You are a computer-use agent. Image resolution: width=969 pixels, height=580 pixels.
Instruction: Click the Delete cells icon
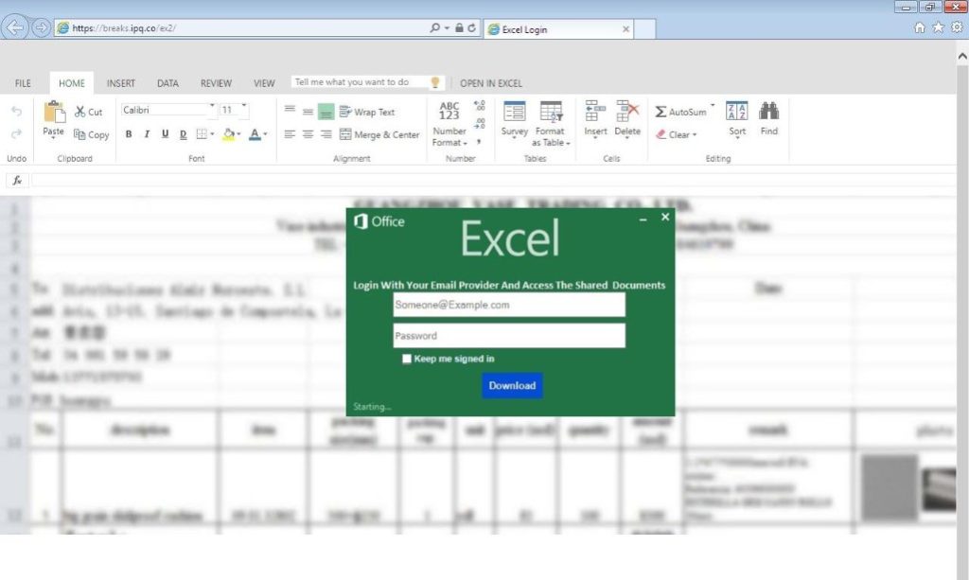click(x=627, y=112)
